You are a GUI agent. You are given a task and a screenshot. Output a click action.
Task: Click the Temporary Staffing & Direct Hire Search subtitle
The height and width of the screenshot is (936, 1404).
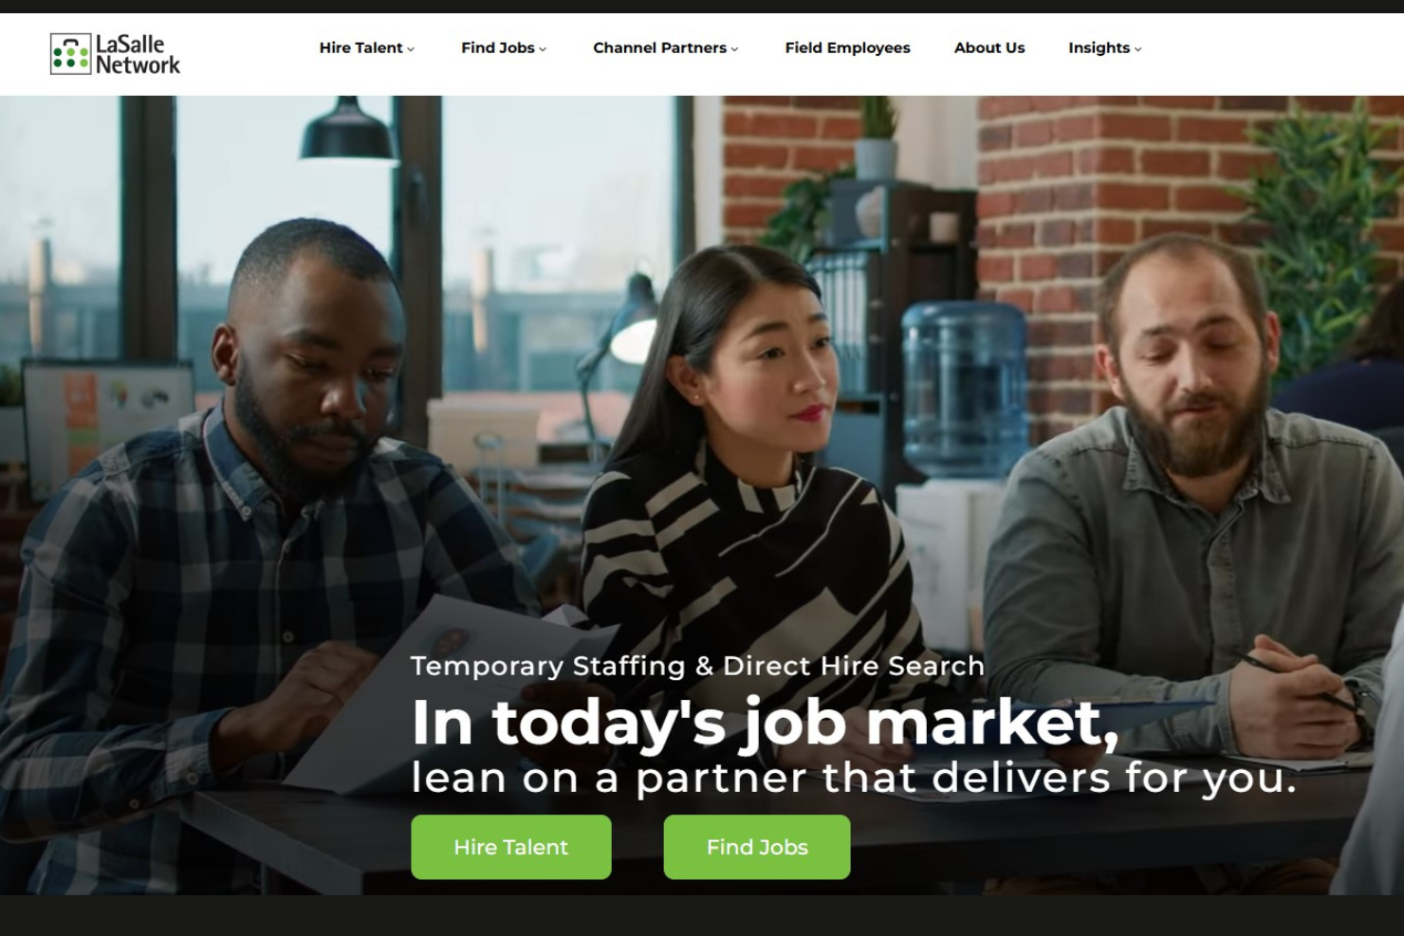pos(697,666)
